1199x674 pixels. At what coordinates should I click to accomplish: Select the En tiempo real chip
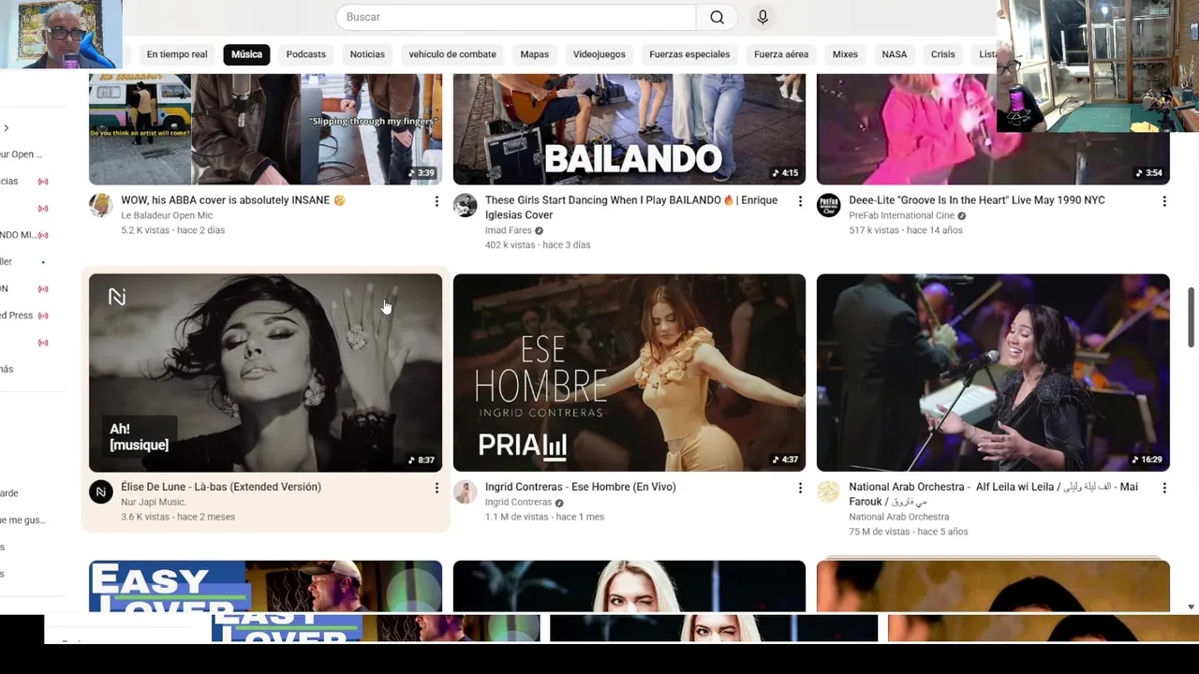coord(177,54)
